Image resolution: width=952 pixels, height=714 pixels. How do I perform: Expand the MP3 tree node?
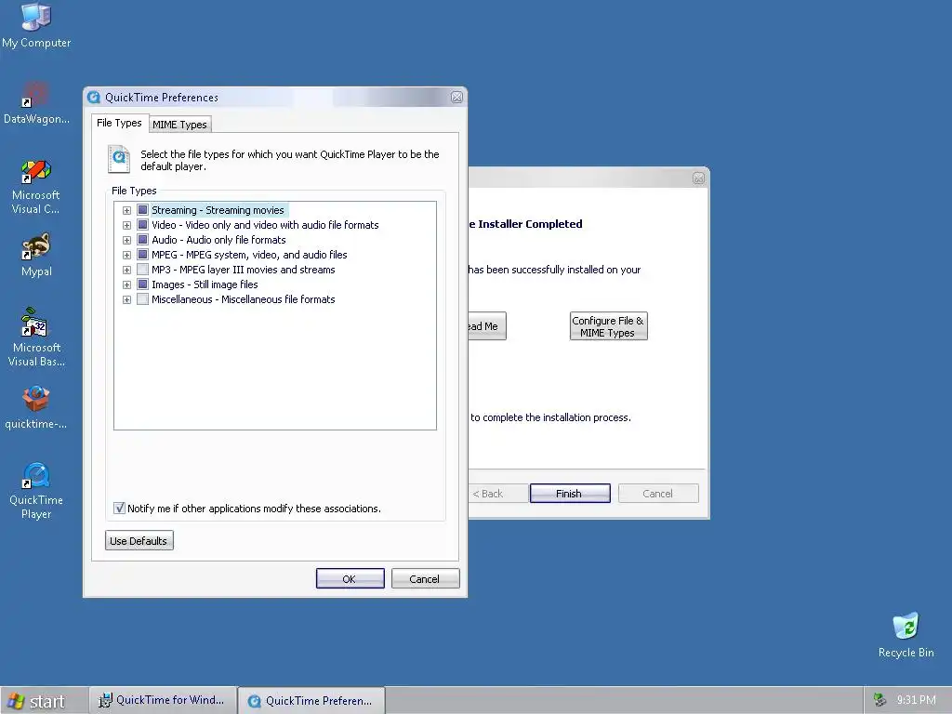point(126,271)
